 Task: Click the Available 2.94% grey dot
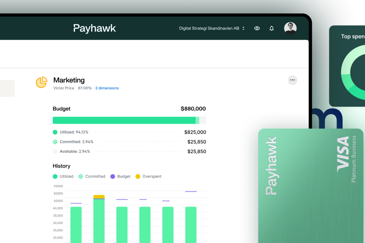[55, 151]
